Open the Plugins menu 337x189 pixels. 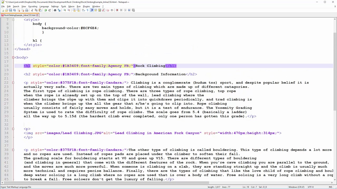point(86,6)
